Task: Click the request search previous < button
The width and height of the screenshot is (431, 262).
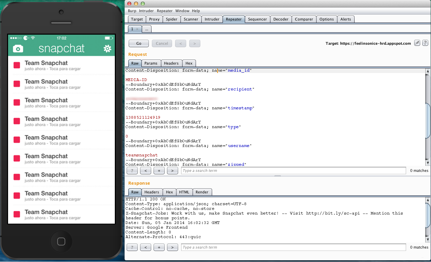Action: 145,171
